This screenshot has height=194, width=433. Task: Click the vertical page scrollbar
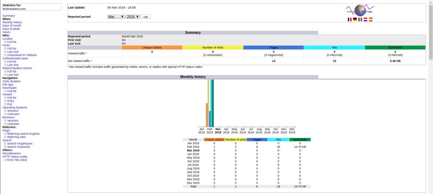pyautogui.click(x=430, y=33)
